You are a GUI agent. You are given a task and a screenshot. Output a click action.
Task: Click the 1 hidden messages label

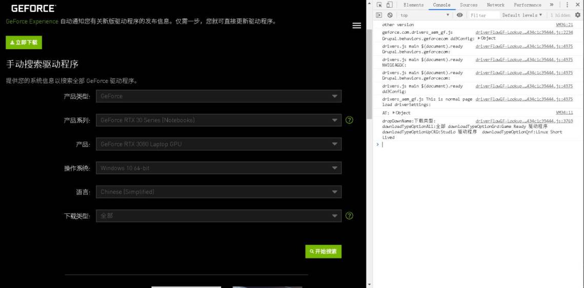coord(560,15)
